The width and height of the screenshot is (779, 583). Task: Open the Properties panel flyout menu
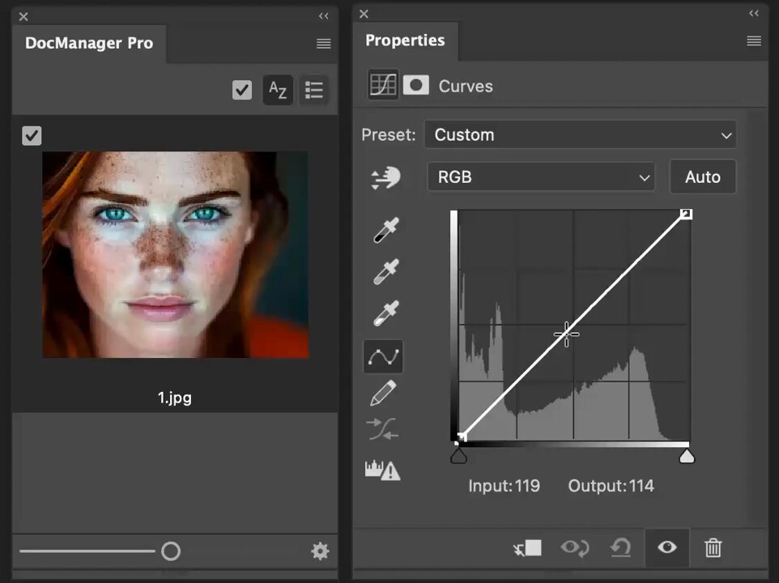point(754,40)
